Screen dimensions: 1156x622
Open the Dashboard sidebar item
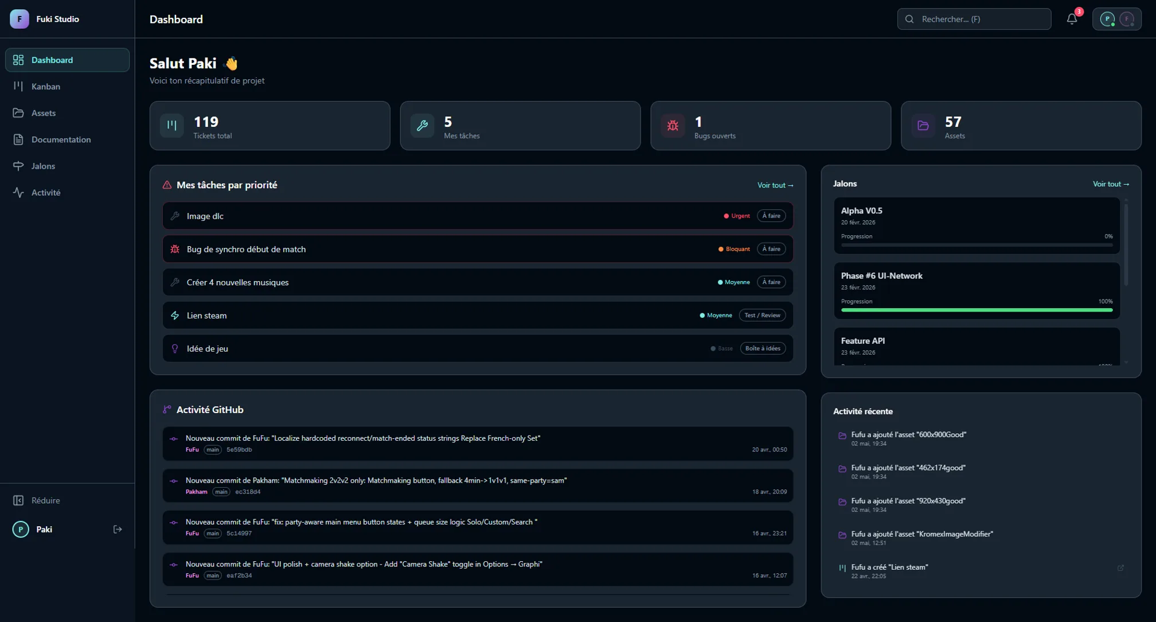[x=67, y=60]
